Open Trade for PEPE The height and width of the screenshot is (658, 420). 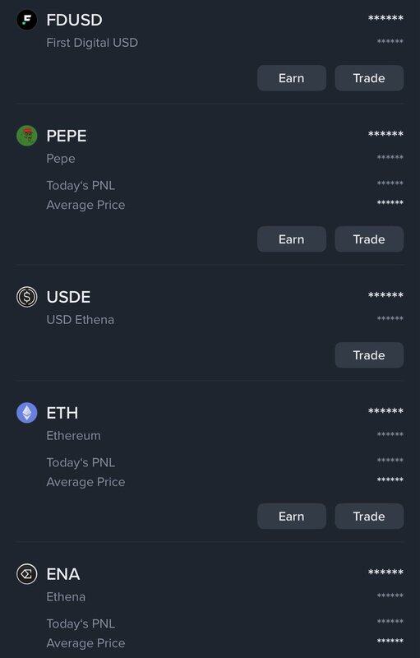(x=369, y=239)
